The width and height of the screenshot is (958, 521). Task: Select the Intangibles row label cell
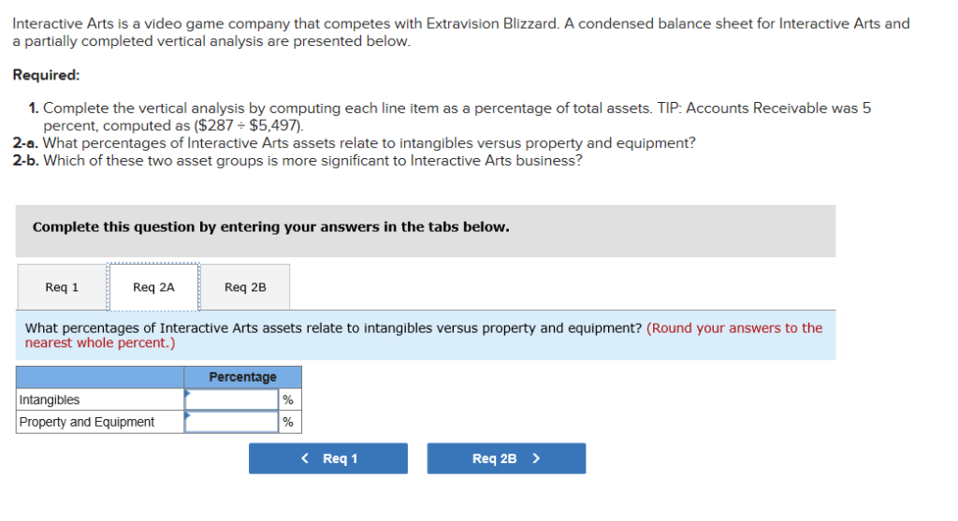100,399
